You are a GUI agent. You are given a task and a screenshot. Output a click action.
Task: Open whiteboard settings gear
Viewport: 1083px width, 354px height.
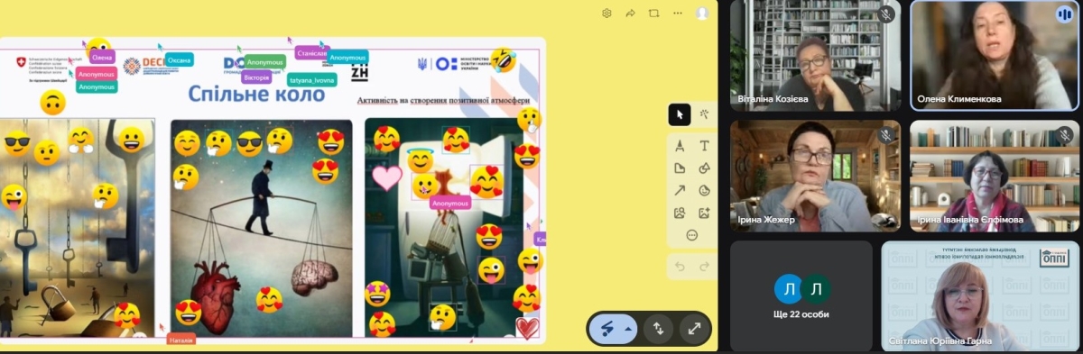click(607, 14)
